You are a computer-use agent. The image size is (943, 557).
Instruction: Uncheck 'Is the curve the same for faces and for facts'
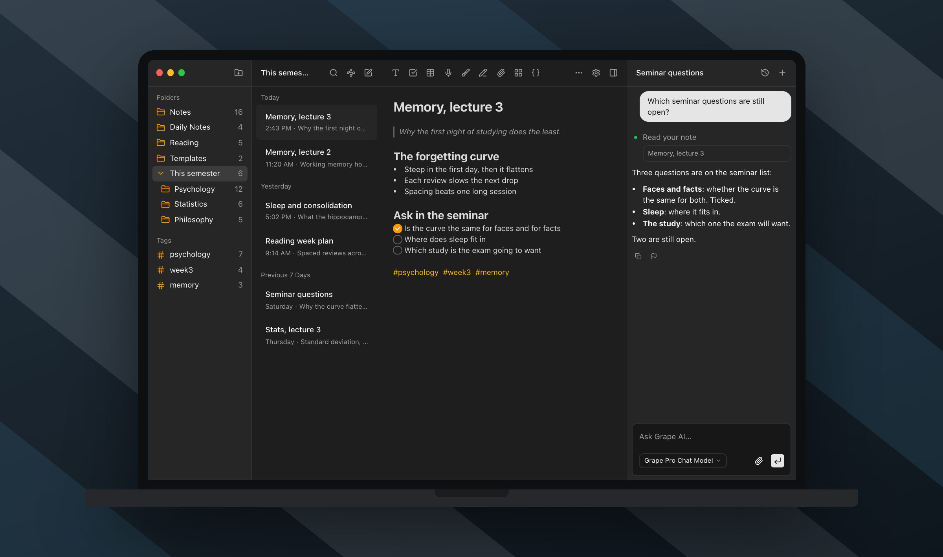point(398,229)
